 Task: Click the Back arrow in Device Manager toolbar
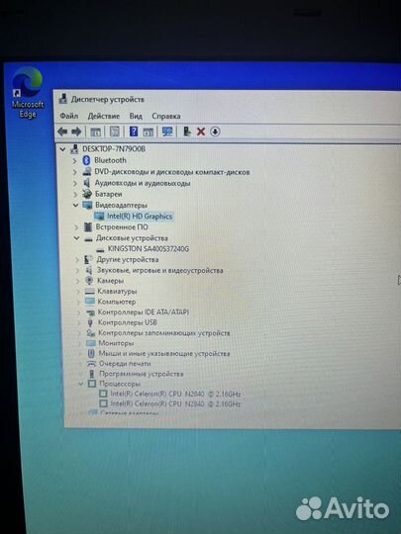62,132
